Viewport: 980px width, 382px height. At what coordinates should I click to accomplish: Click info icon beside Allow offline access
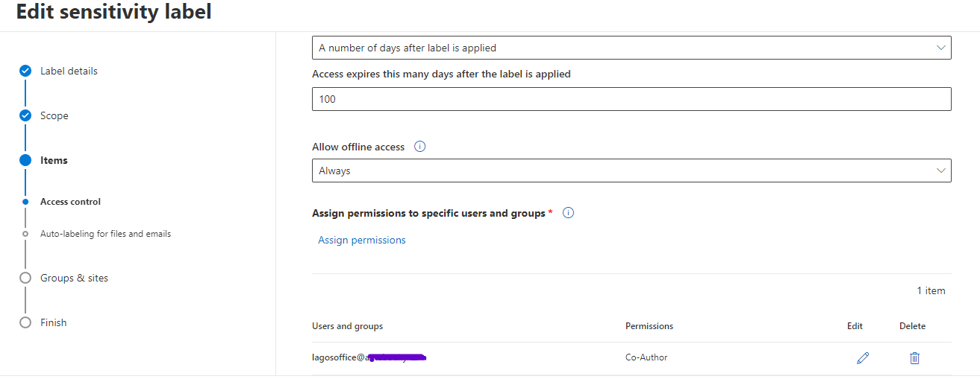point(419,147)
